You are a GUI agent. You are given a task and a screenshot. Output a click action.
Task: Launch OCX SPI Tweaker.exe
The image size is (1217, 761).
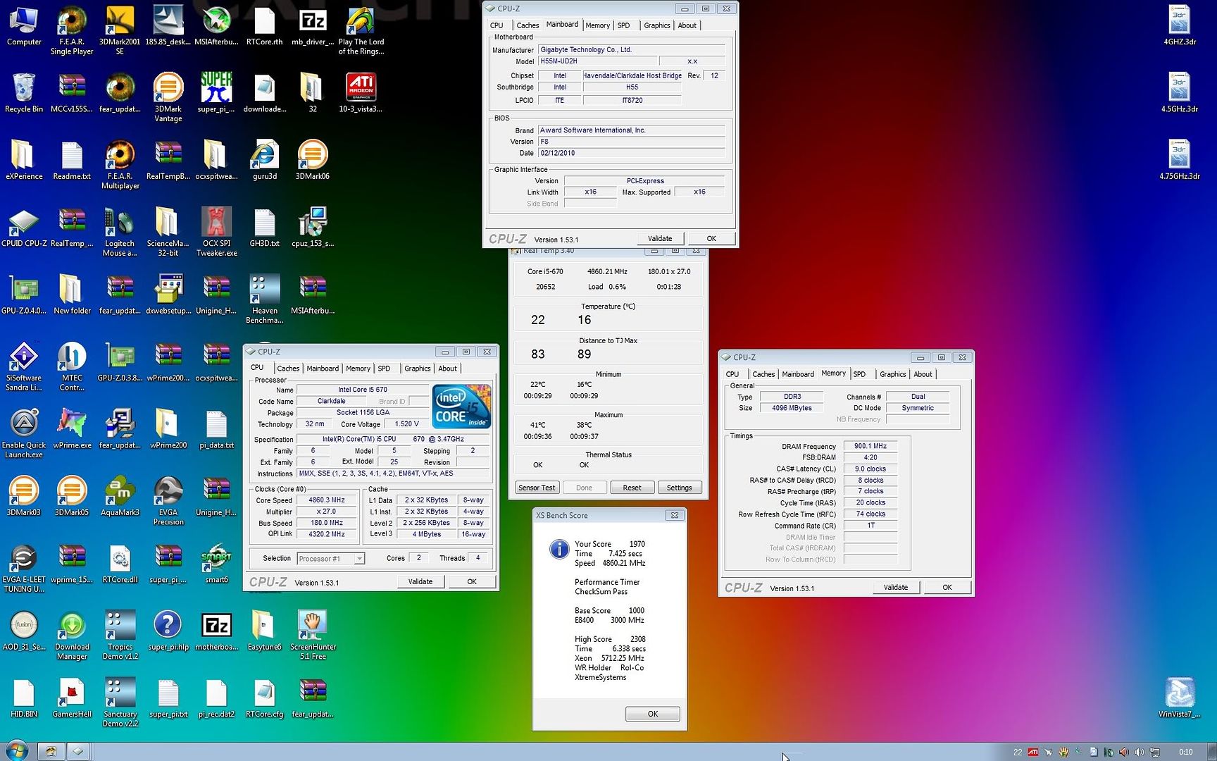pos(216,233)
